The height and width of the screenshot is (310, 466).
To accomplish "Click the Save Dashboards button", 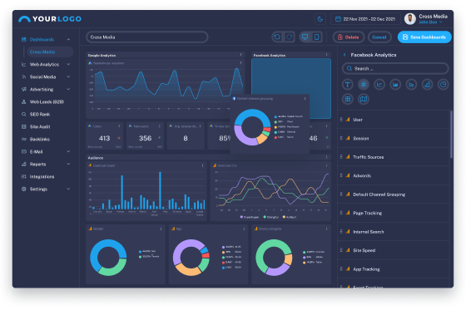I will point(424,37).
